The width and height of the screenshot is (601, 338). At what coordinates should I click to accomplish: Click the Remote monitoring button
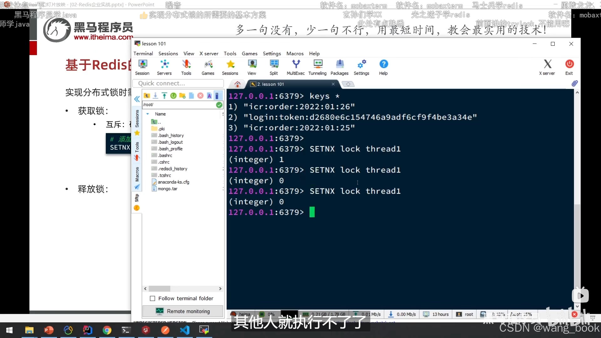coord(183,311)
